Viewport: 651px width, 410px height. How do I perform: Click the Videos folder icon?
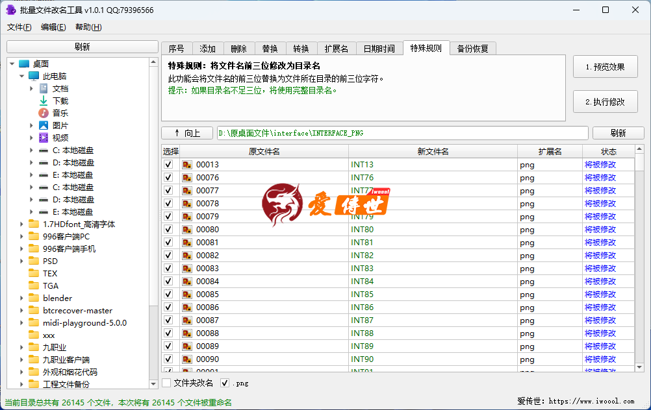(44, 138)
